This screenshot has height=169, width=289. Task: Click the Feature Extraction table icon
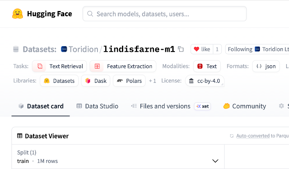point(97,66)
